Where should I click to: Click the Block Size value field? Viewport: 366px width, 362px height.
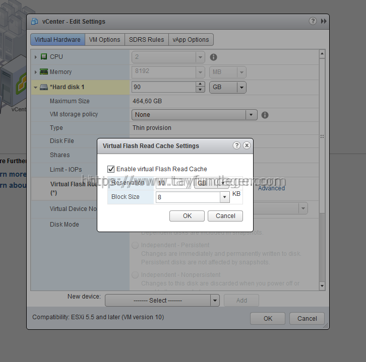click(x=188, y=197)
